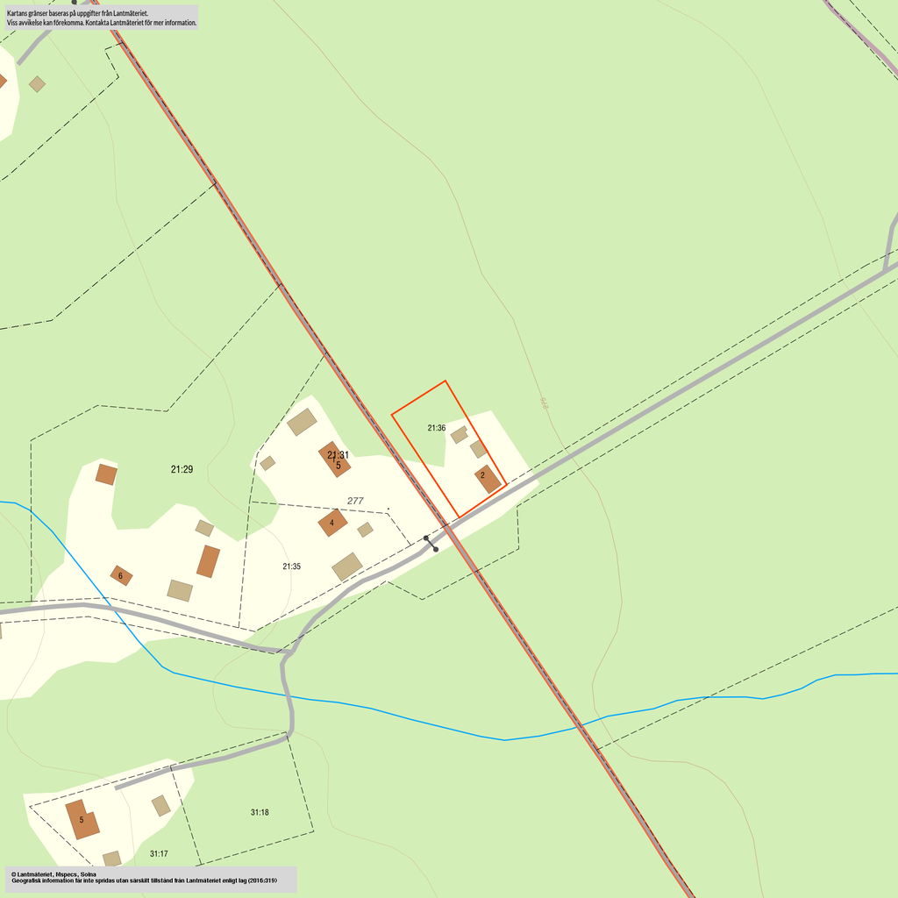Select beige outbuilding right of building 4
The width and height of the screenshot is (898, 898).
pyautogui.click(x=365, y=530)
